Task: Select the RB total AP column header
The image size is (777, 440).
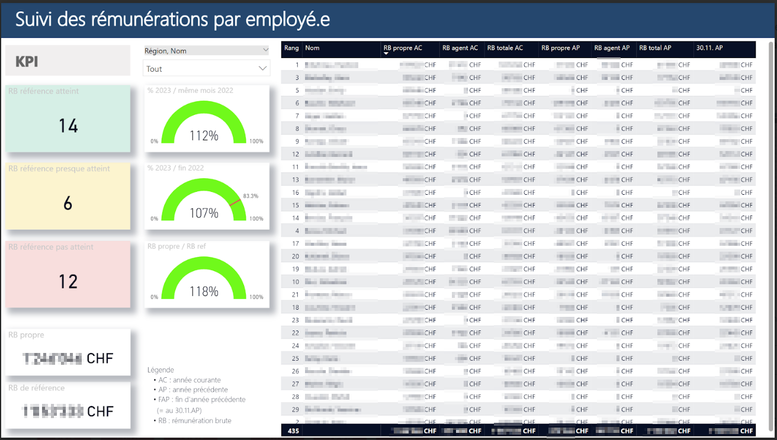Action: click(655, 48)
